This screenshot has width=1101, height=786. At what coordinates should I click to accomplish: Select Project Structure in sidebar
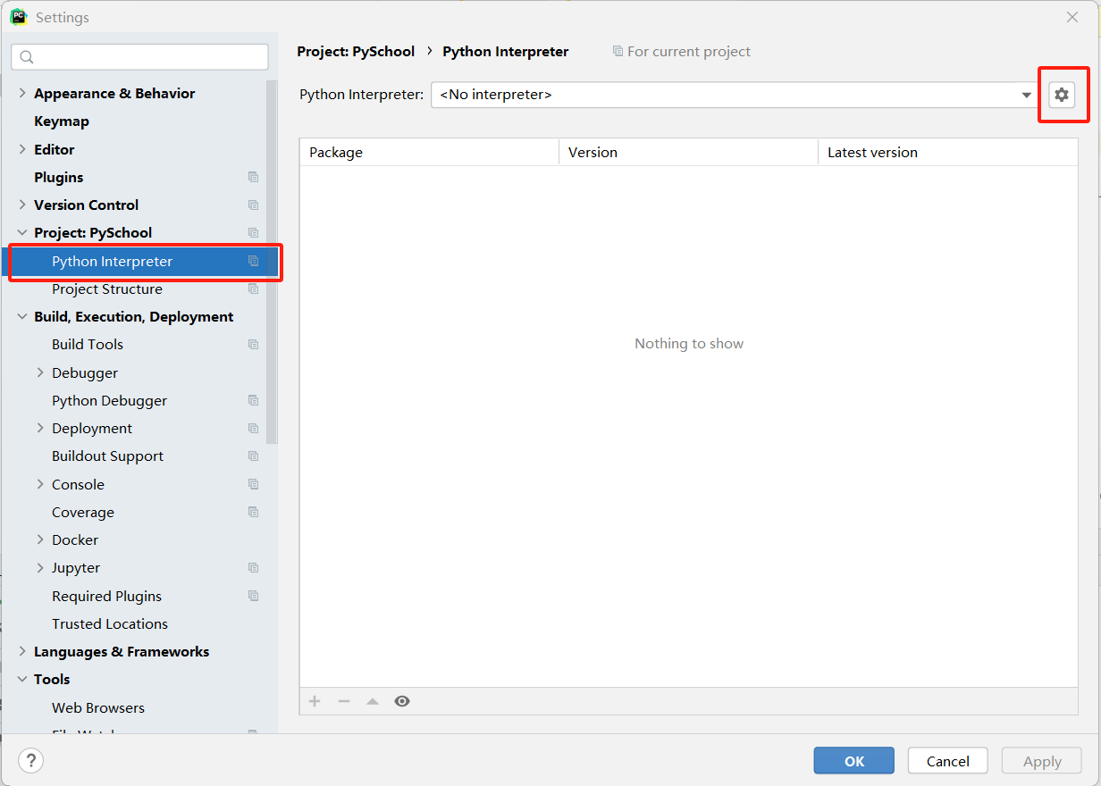(x=107, y=289)
